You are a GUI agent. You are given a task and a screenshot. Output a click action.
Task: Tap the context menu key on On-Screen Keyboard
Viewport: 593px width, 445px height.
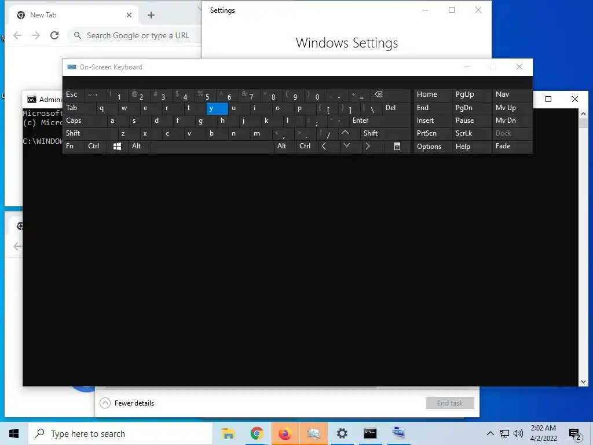(x=397, y=147)
